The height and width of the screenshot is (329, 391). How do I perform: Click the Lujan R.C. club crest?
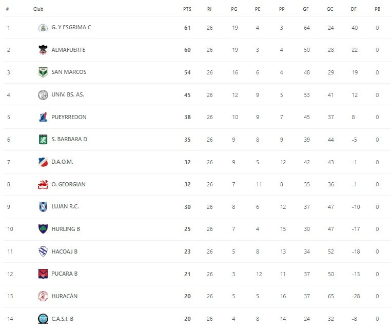[x=43, y=206]
